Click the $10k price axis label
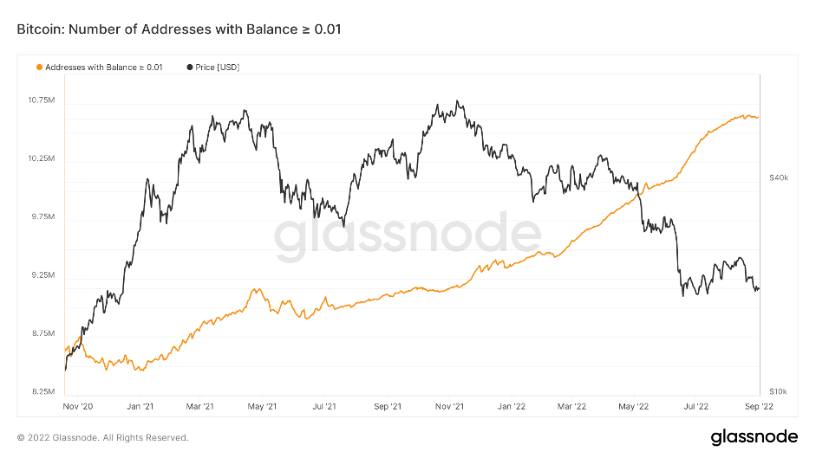816x458 pixels. (x=778, y=392)
